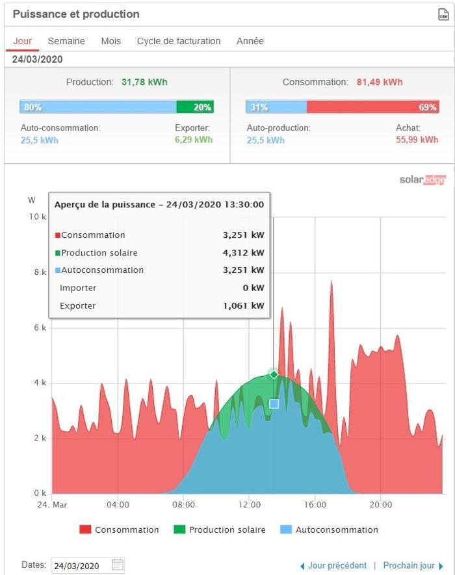Toggle Consommation series in legend

(119, 530)
